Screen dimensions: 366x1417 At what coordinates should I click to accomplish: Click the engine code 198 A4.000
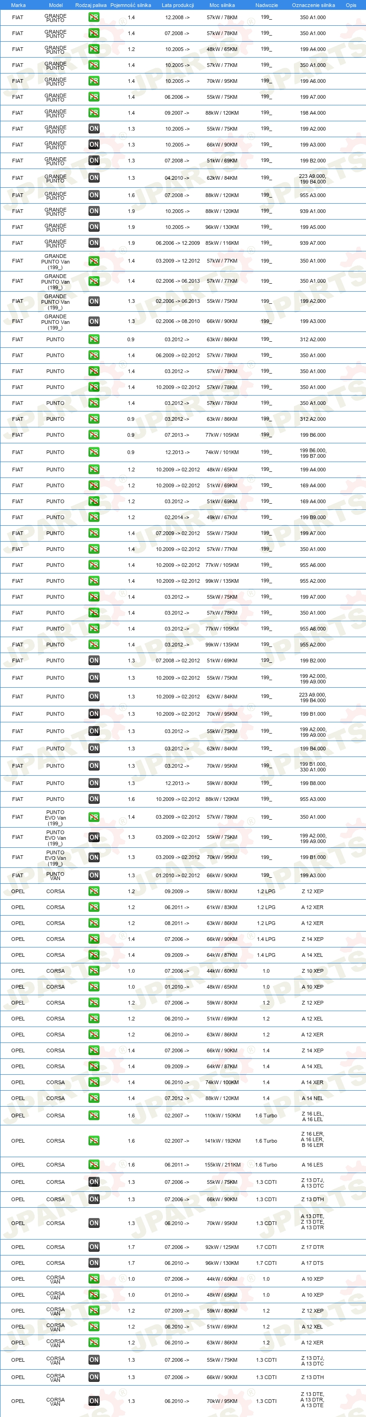(313, 113)
